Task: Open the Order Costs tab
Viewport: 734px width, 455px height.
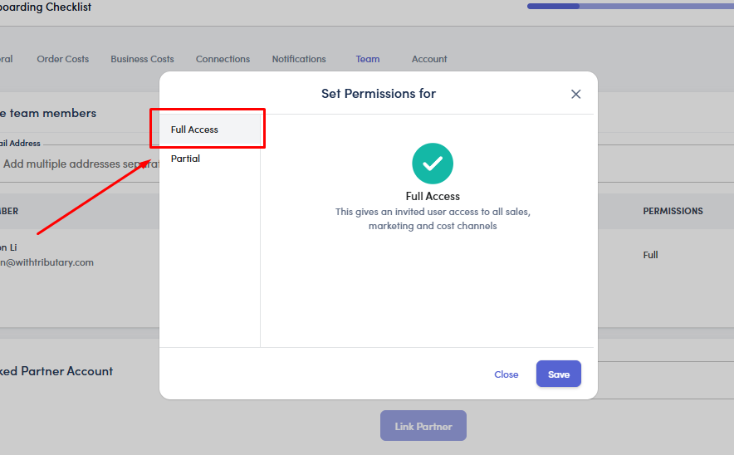Action: click(x=63, y=59)
